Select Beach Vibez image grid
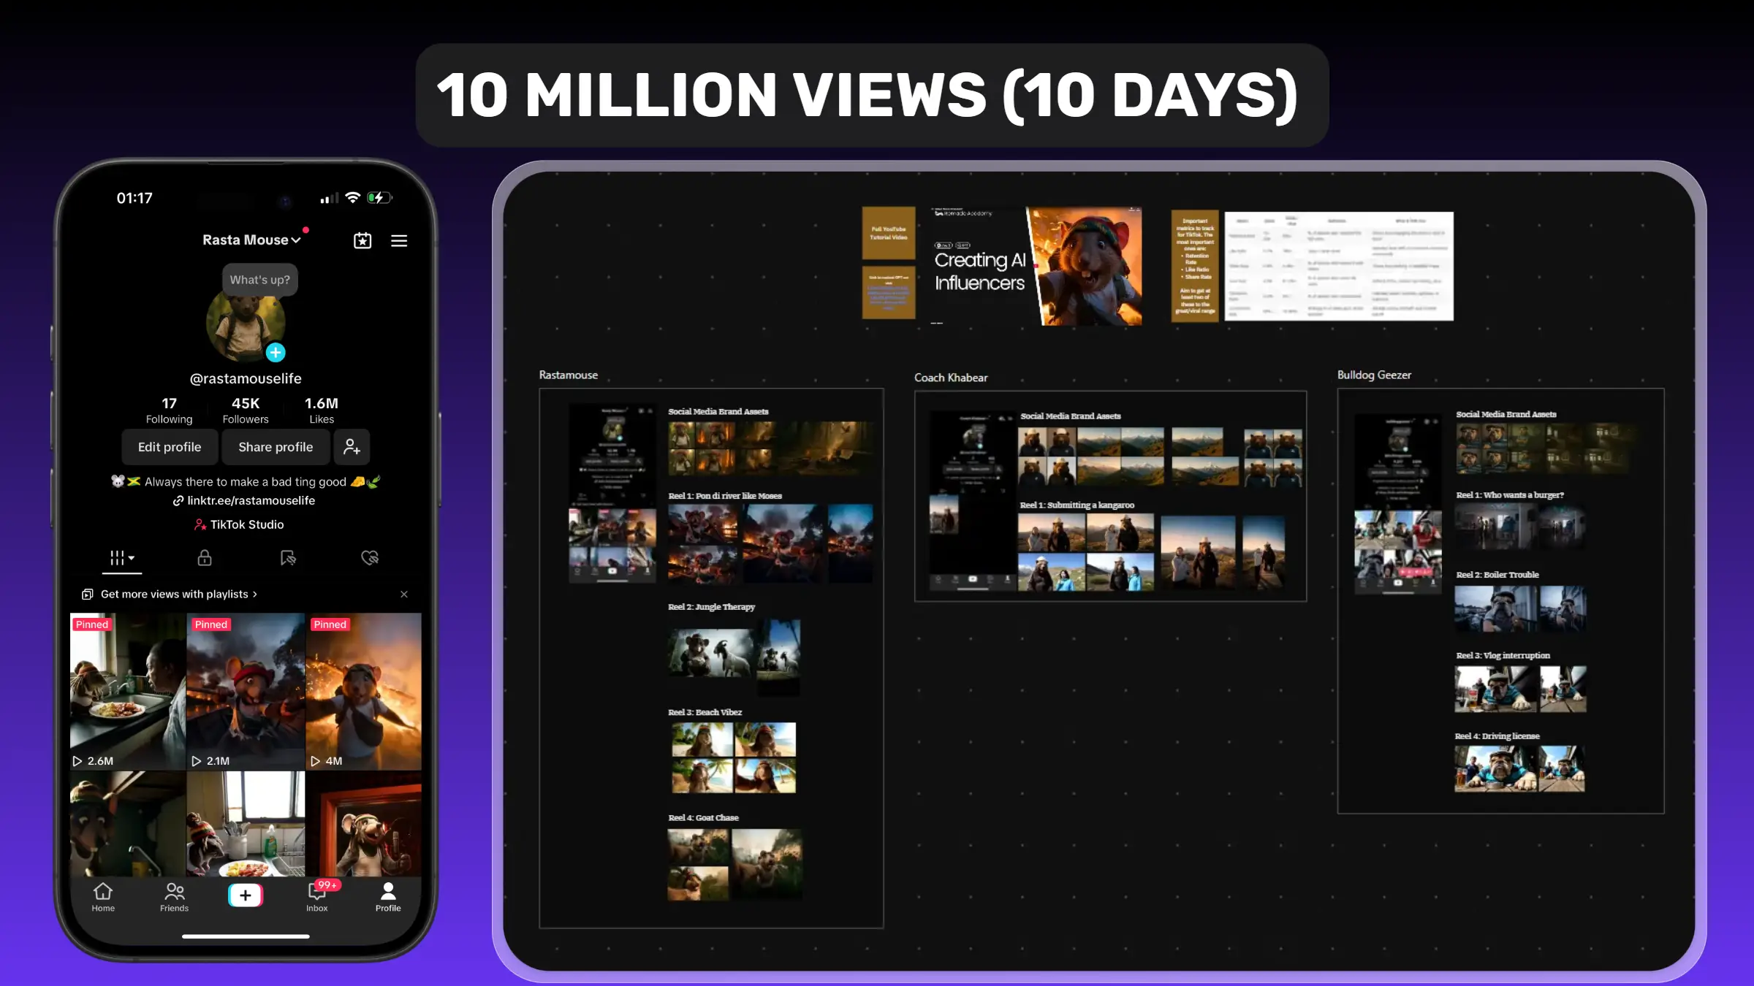The width and height of the screenshot is (1754, 986). pyautogui.click(x=734, y=757)
